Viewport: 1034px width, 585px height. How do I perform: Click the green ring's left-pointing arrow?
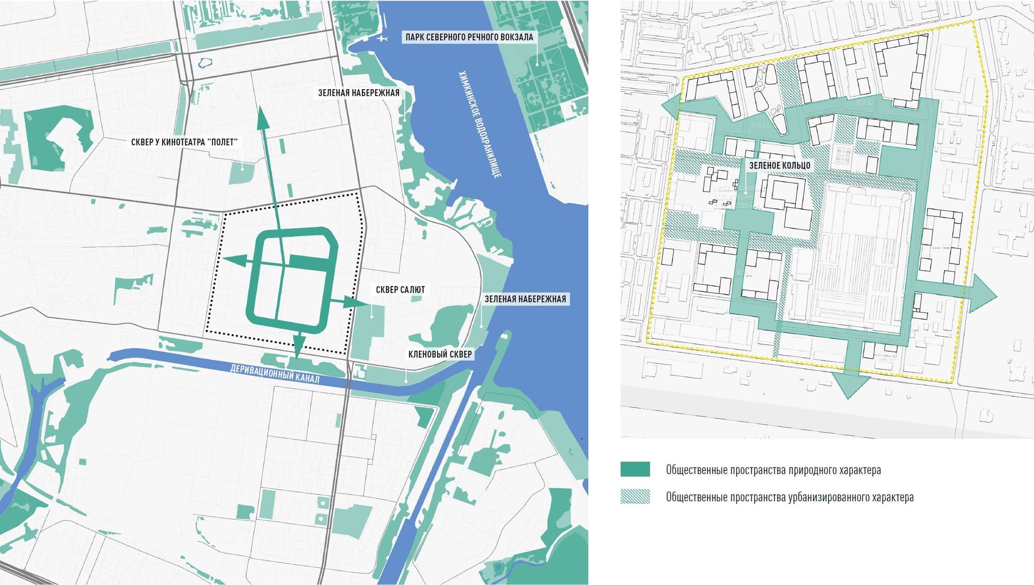[235, 261]
